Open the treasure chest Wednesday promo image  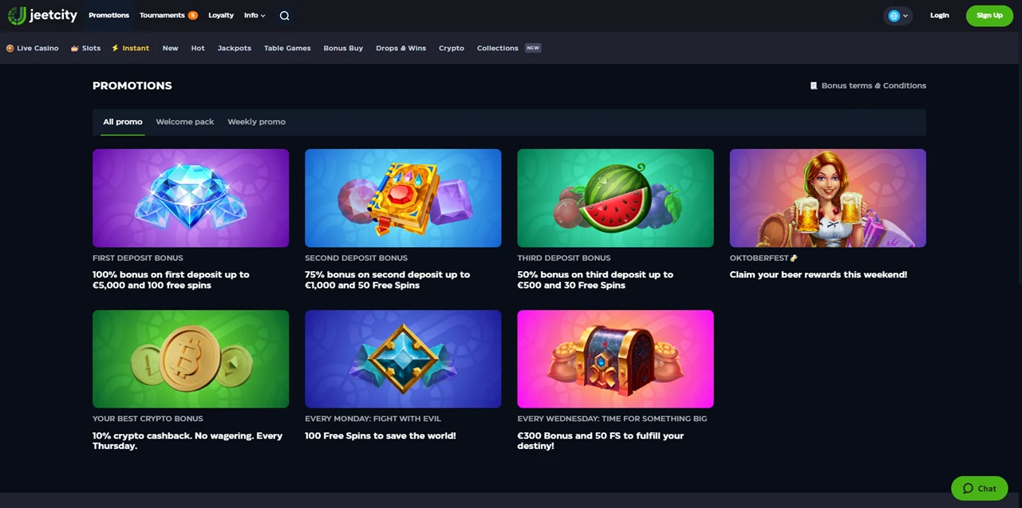[615, 359]
